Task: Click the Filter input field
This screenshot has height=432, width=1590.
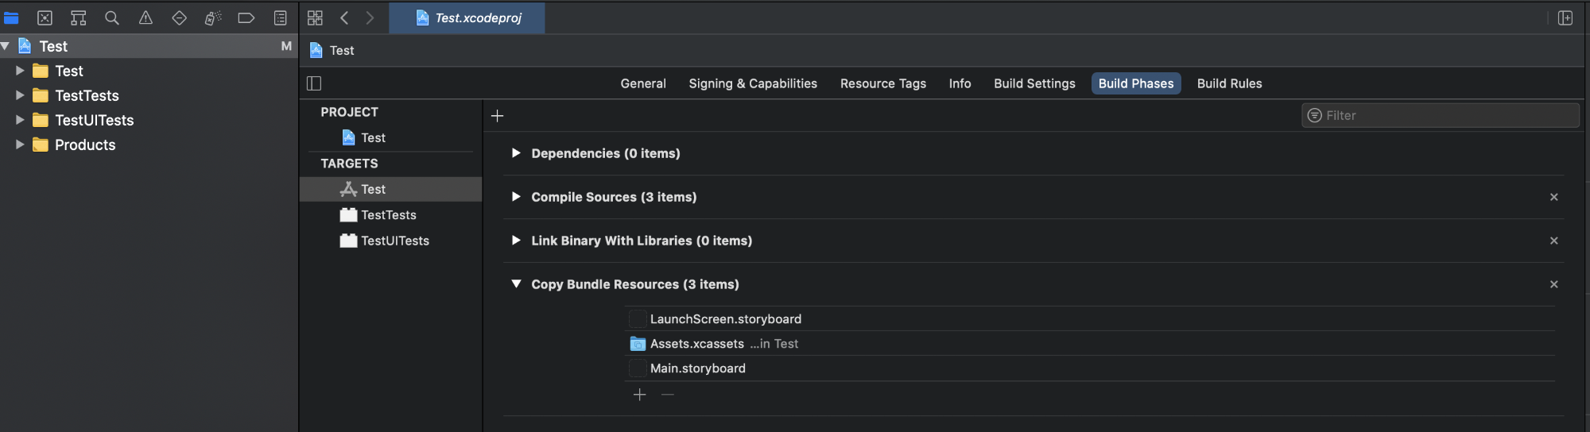Action: click(1441, 115)
